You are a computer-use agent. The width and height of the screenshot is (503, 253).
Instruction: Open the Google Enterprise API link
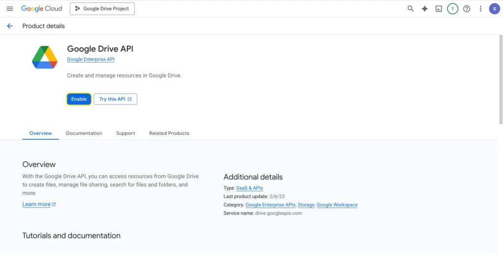pos(91,59)
